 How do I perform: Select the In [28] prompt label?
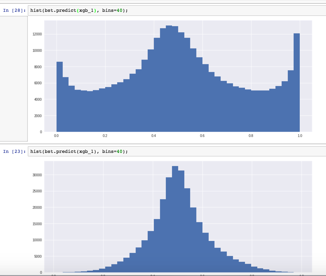pos(14,11)
